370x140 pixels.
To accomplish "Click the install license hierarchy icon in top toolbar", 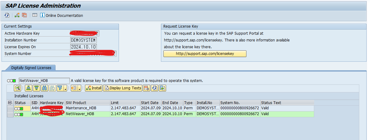I will (x=17, y=15).
